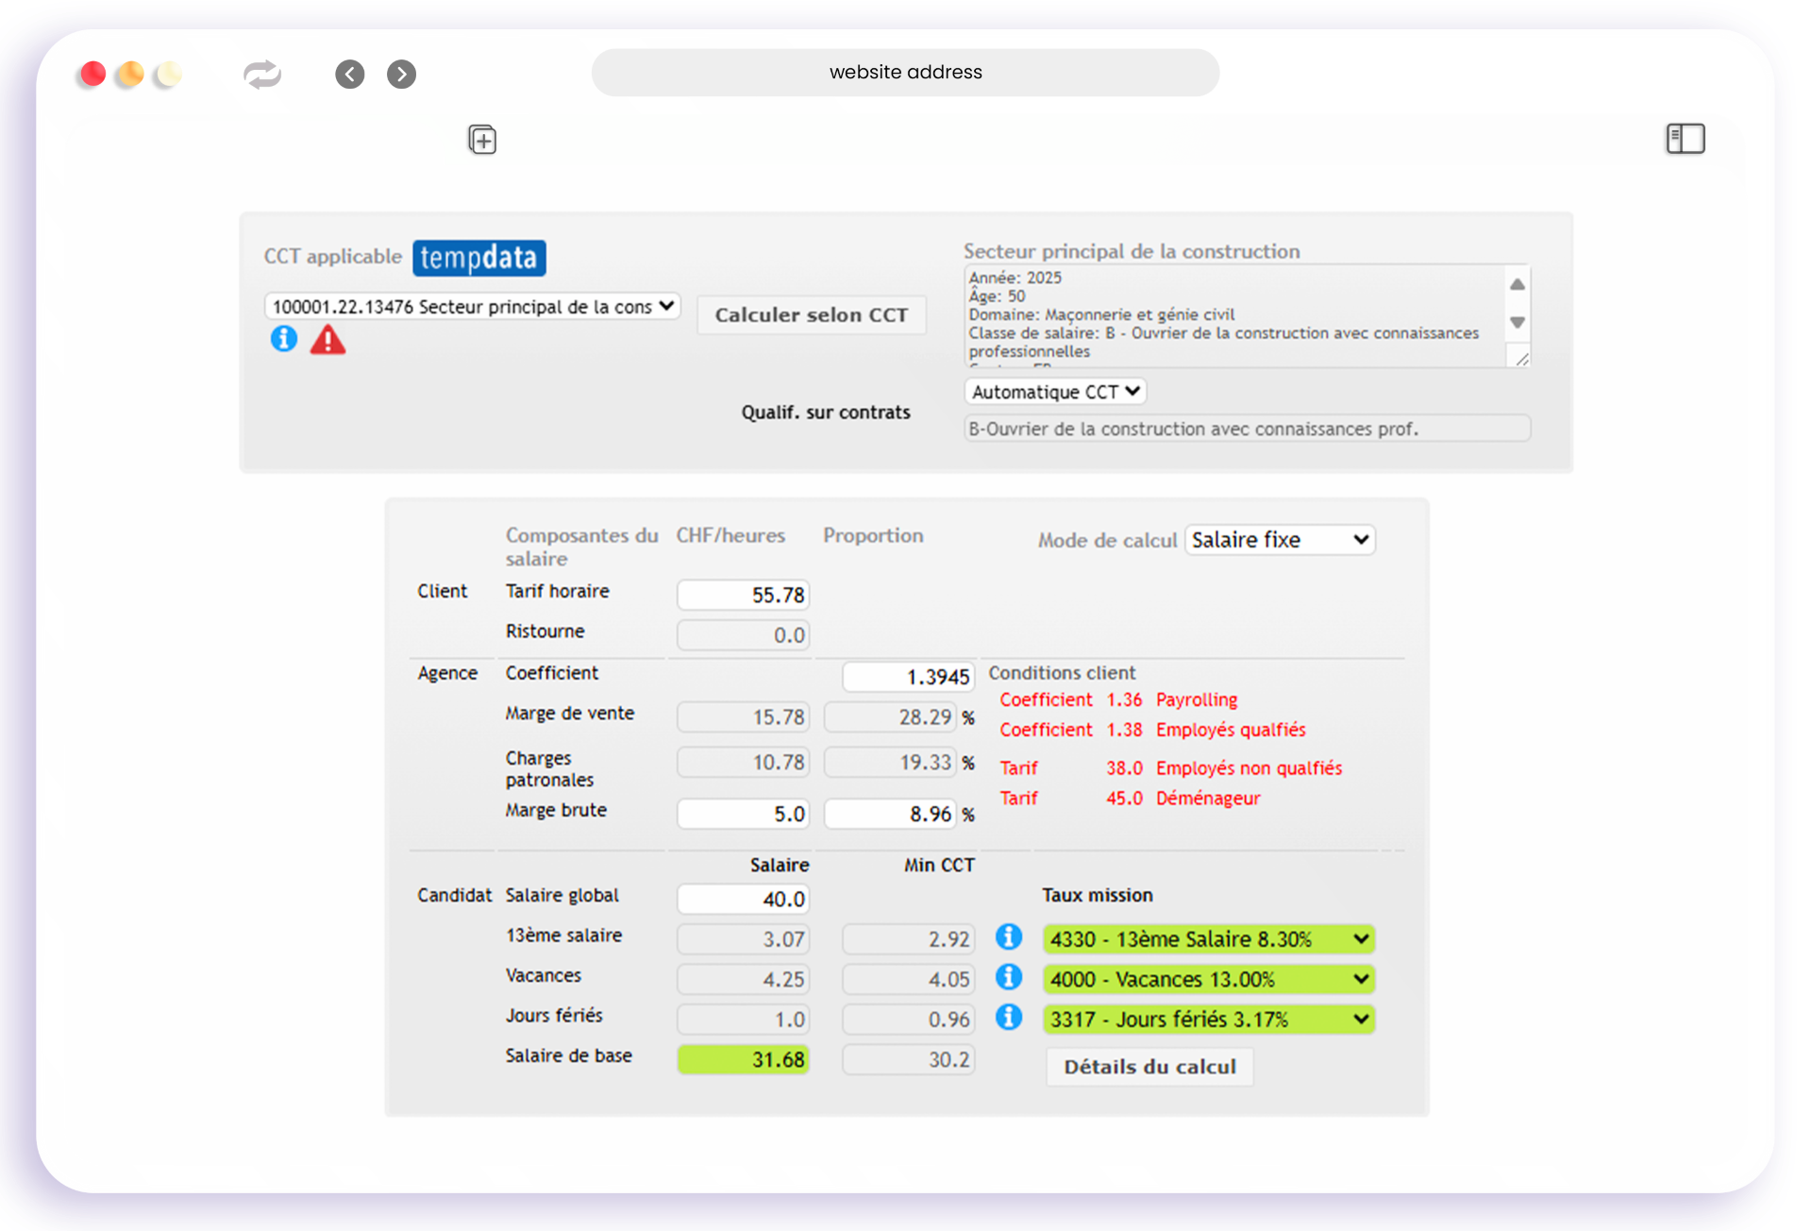
Task: Expand the 4330 - 13ème Salaire rate dropdown
Action: point(1208,939)
